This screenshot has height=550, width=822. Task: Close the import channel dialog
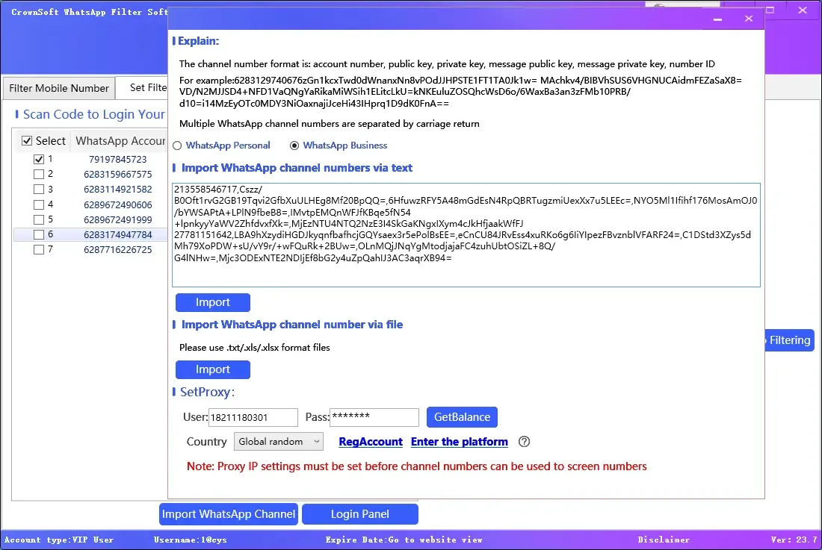click(749, 19)
